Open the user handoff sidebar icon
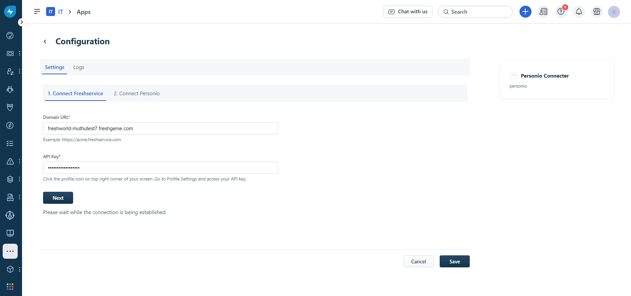Screen dimensions: 631x296 tap(10, 72)
